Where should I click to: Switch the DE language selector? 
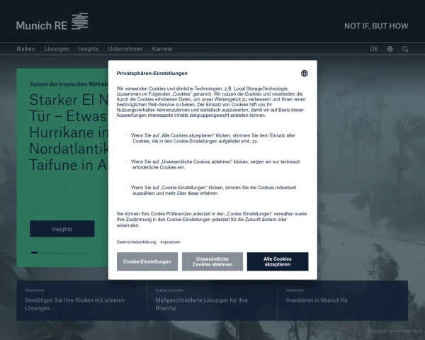(374, 49)
